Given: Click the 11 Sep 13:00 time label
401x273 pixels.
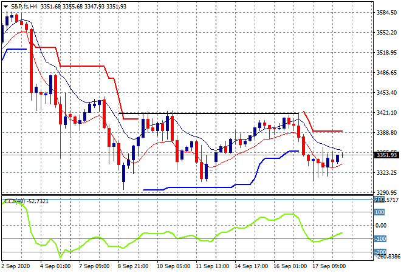Looking at the screenshot, I should coord(212,266).
